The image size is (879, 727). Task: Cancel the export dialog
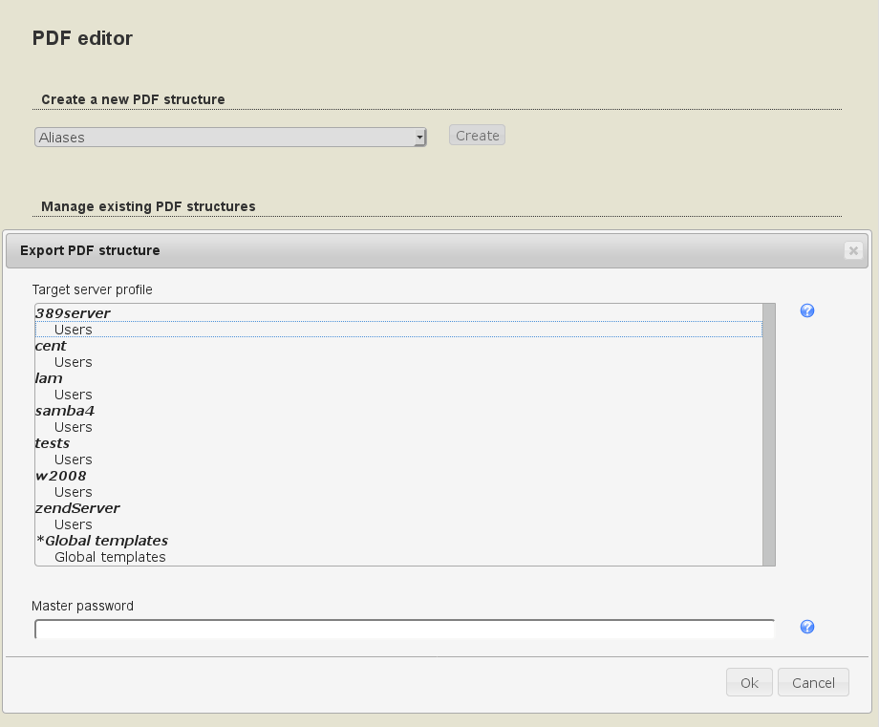pos(813,682)
